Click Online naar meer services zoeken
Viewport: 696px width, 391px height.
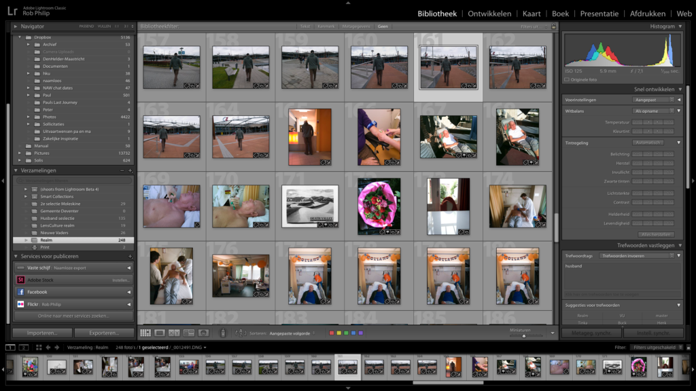pyautogui.click(x=73, y=316)
